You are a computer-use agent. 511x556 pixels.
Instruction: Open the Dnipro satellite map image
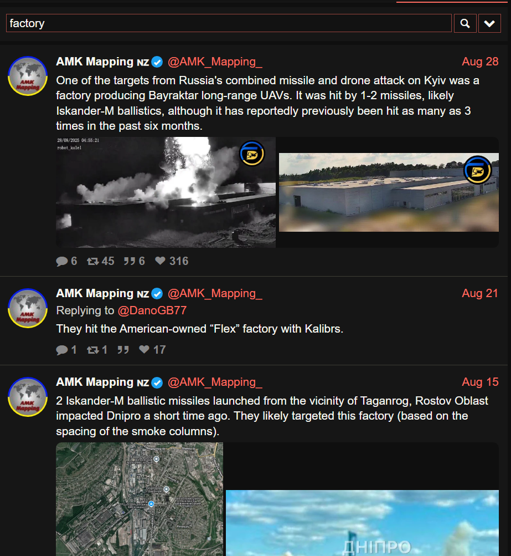click(x=140, y=499)
